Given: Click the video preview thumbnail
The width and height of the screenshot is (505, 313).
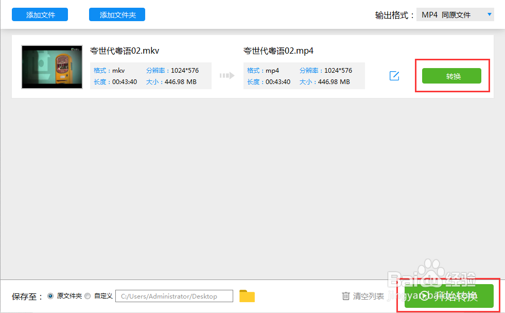Looking at the screenshot, I should pyautogui.click(x=51, y=67).
